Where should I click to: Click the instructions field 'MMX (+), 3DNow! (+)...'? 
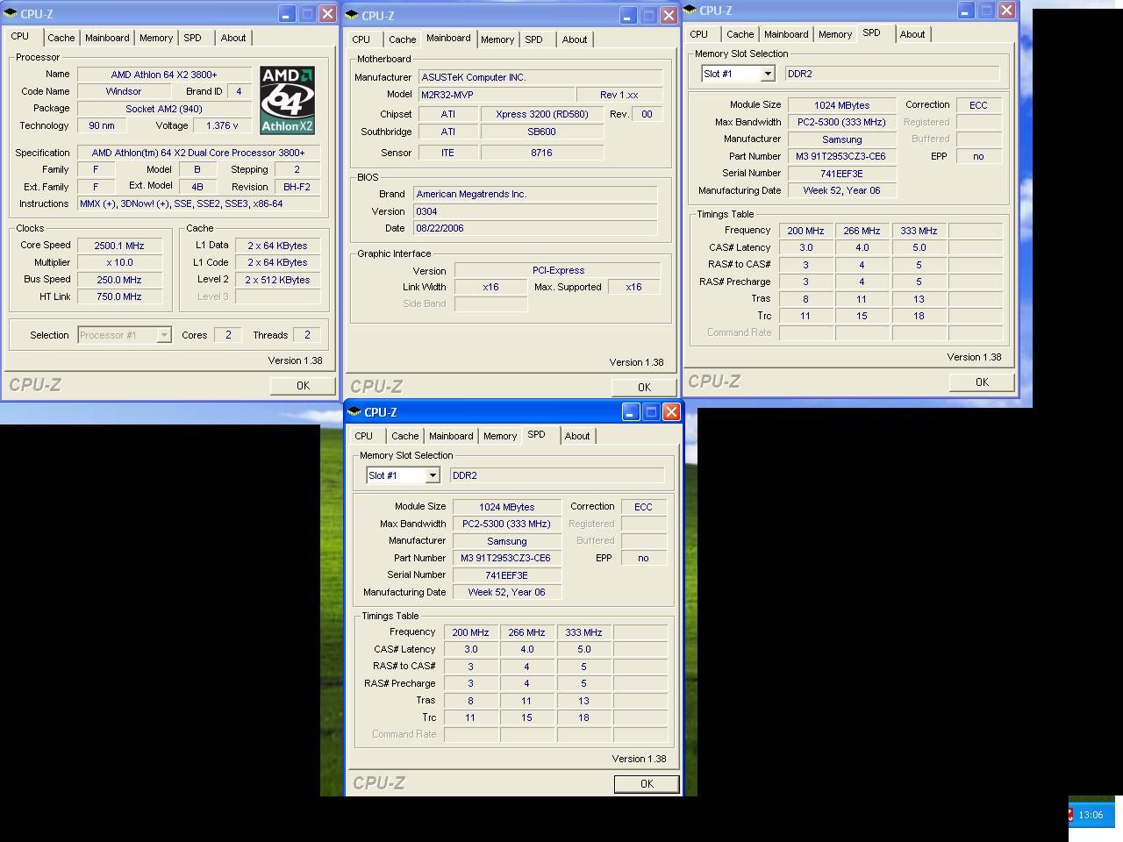point(199,203)
